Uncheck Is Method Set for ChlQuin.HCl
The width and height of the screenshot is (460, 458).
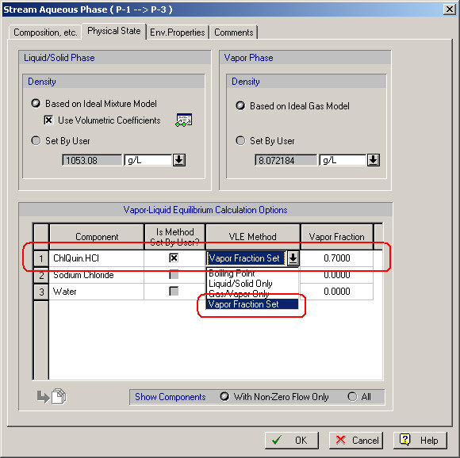tap(174, 258)
